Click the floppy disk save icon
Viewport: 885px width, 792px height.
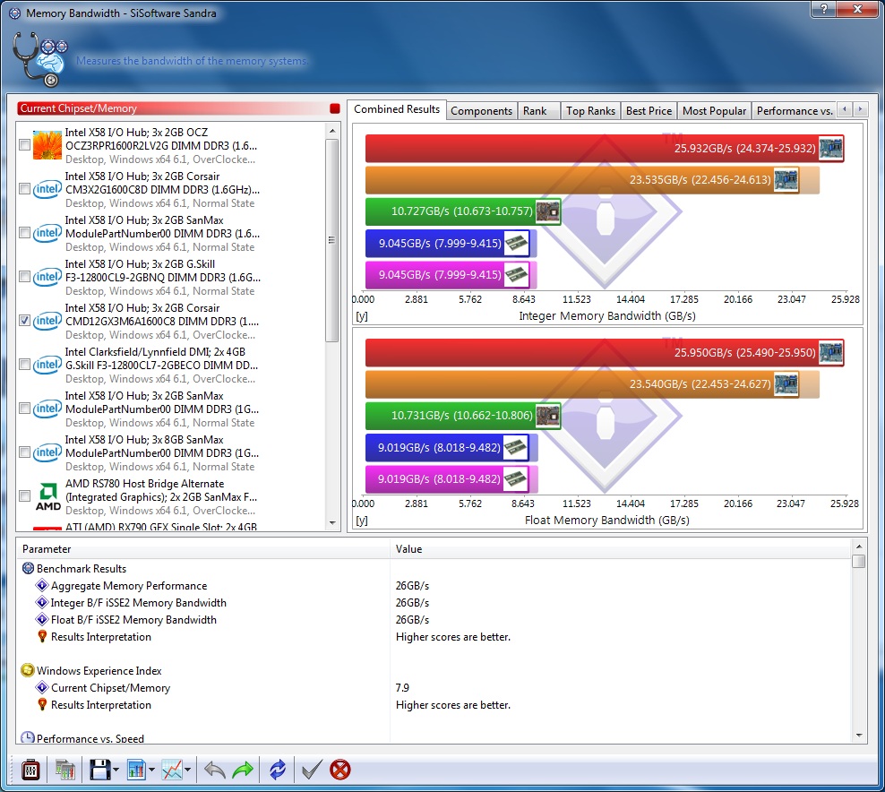point(100,770)
